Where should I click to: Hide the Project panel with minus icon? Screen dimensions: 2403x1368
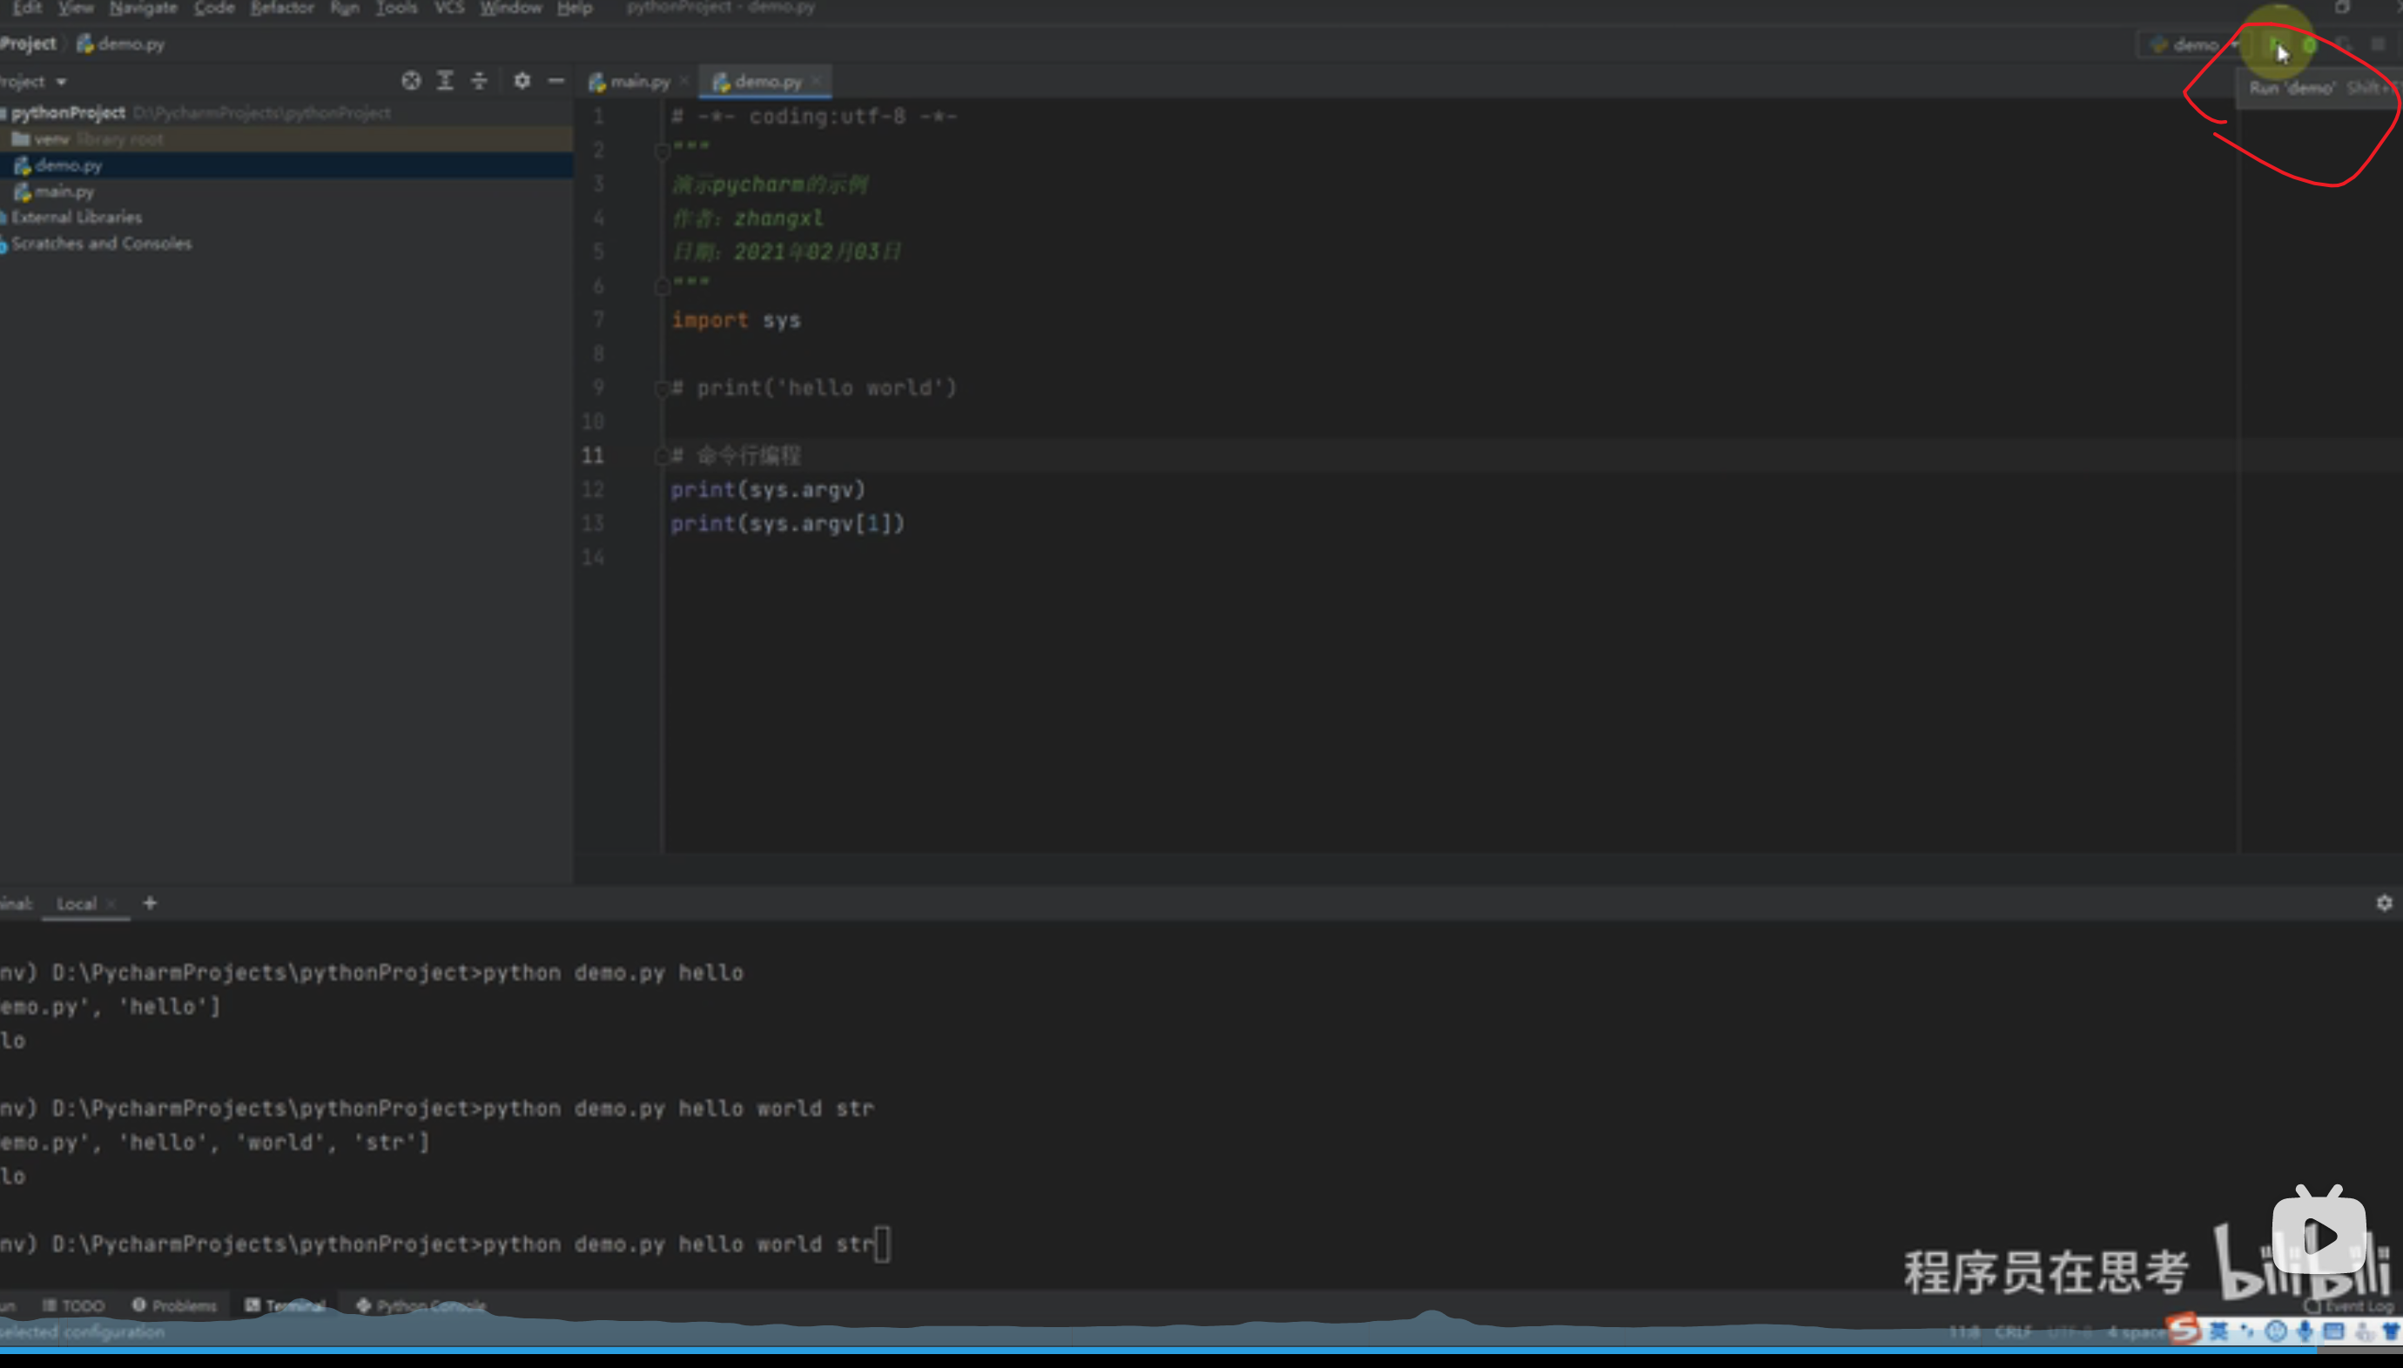click(x=556, y=81)
